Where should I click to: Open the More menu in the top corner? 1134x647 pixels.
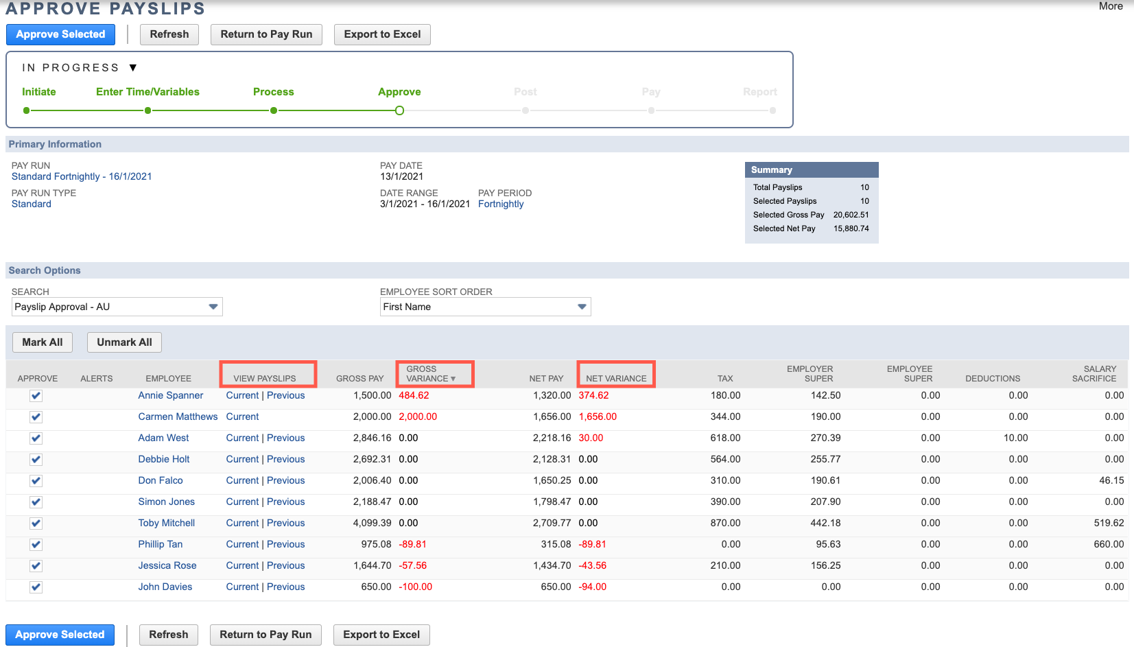(1111, 6)
